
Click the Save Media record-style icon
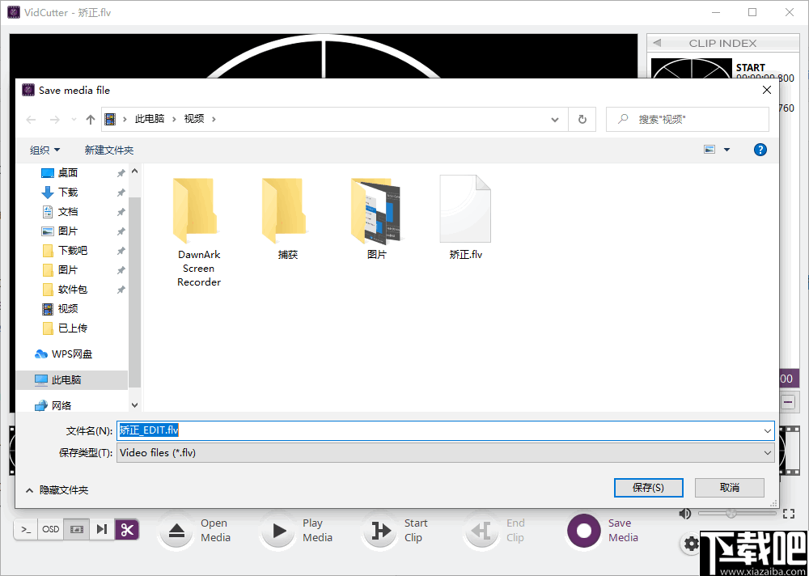(x=583, y=532)
